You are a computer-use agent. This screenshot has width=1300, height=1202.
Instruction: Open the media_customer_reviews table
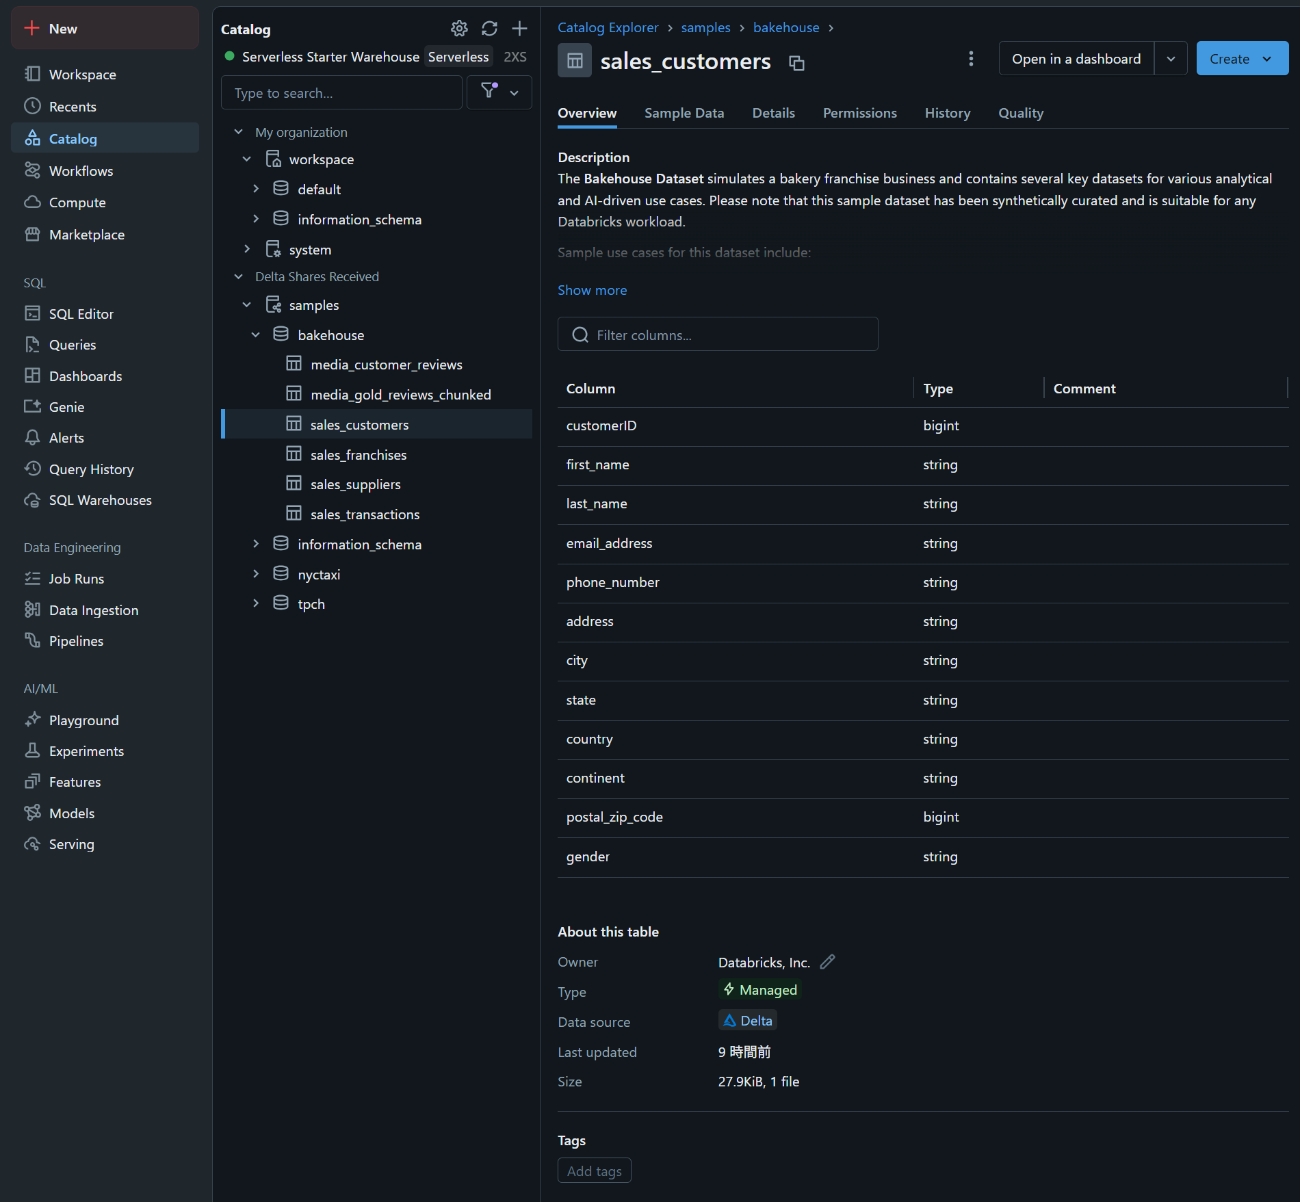coord(377,364)
